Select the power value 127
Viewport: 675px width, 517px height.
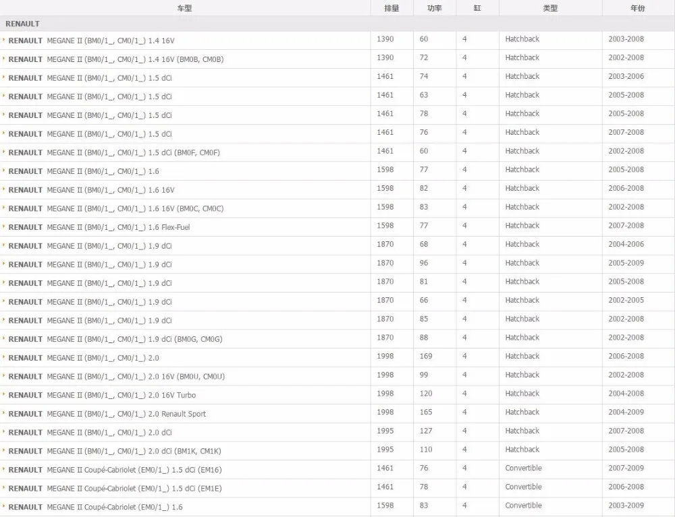pos(426,431)
